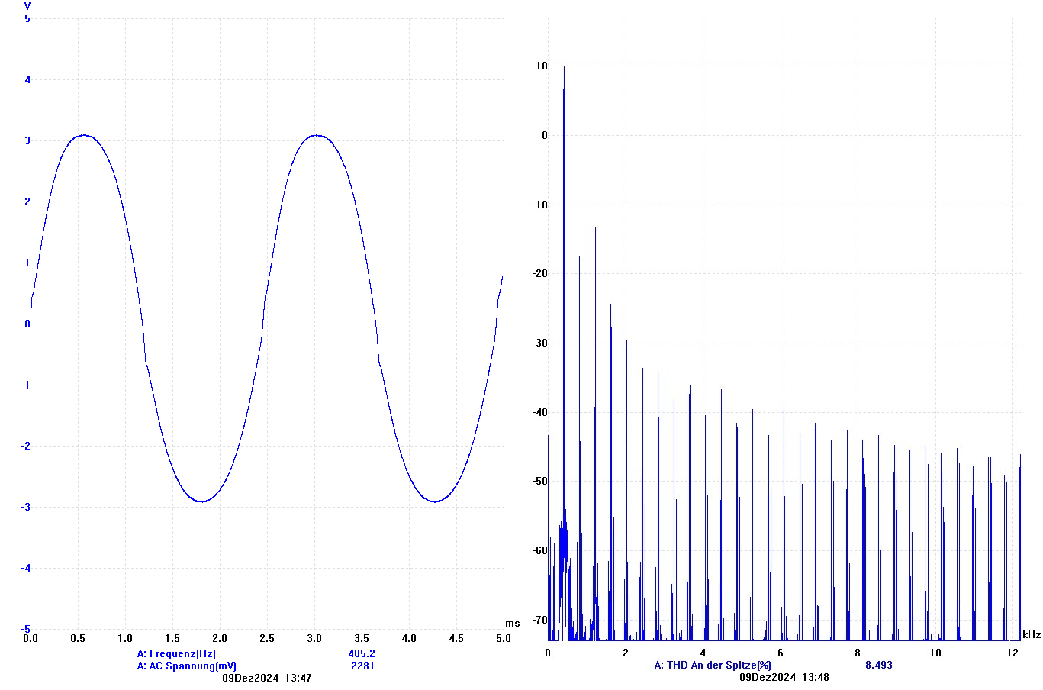
Task: Click the '-5' tick label on voltage axis
Action: coord(26,629)
